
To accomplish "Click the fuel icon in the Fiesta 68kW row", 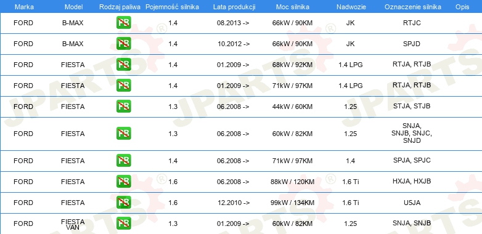I will 123,65.
